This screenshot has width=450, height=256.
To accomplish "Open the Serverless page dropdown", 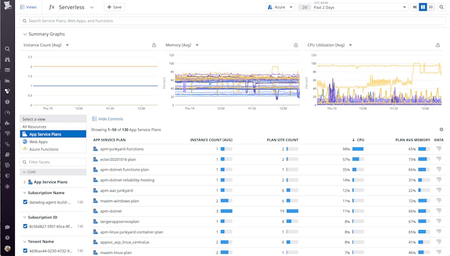I will point(91,7).
